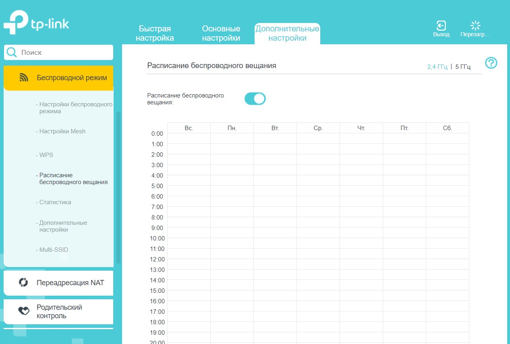Click the reboot (Перезагр...) icon
The image size is (510, 344).
coord(475,26)
